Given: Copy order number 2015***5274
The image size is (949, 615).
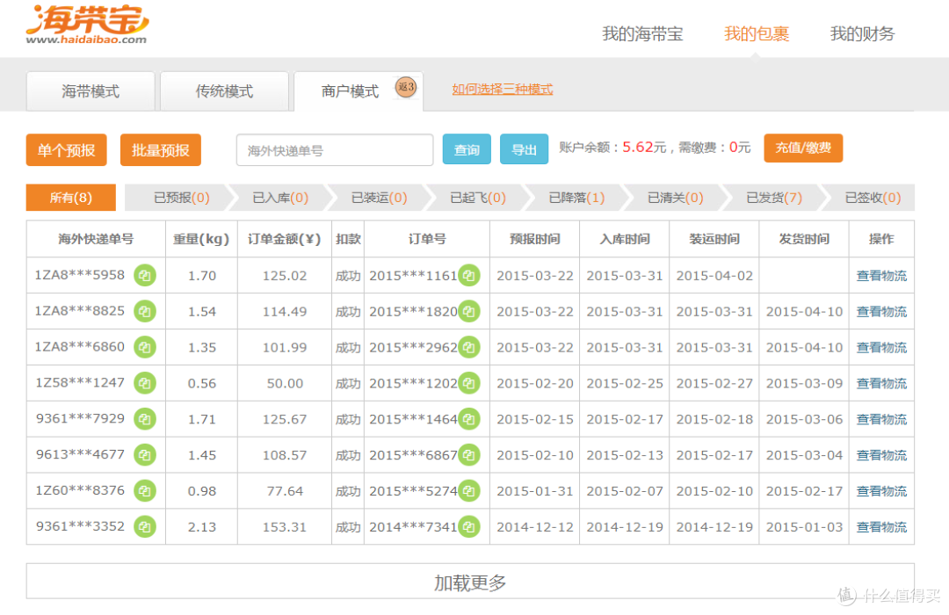Looking at the screenshot, I should pos(469,491).
